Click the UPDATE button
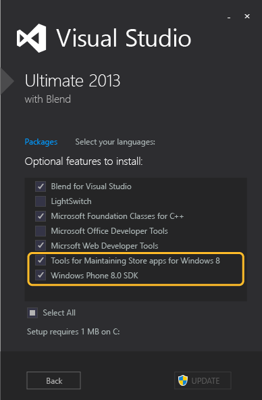Viewport: 262px width, 400px height. [x=203, y=380]
